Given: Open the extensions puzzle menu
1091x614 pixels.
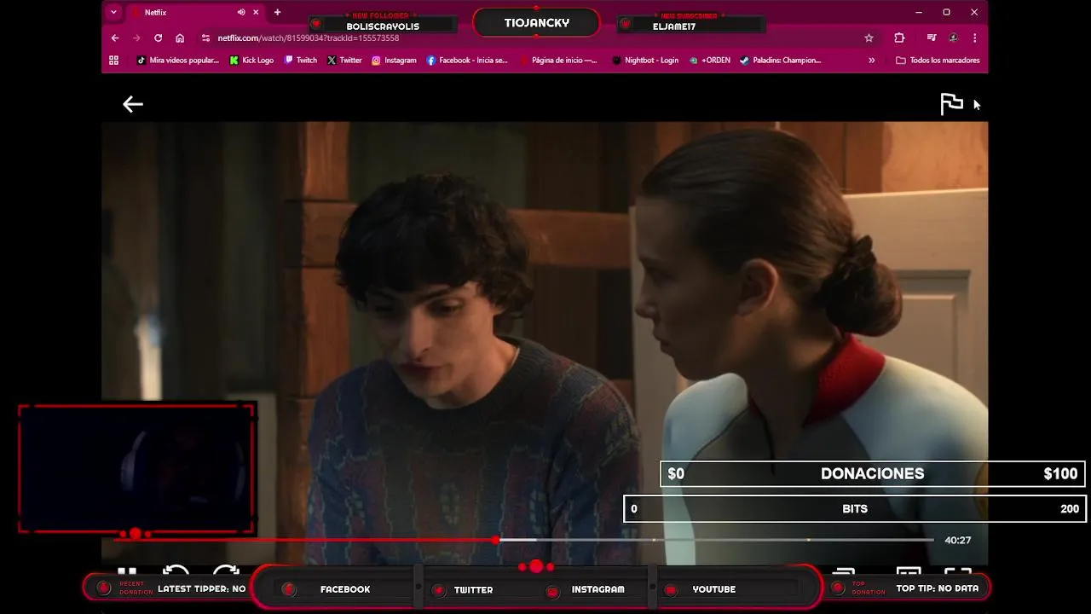Looking at the screenshot, I should point(899,38).
